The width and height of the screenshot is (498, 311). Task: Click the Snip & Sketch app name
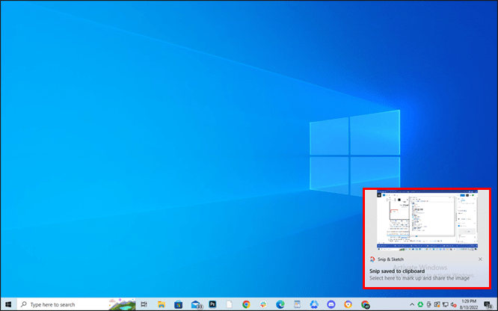(x=390, y=259)
